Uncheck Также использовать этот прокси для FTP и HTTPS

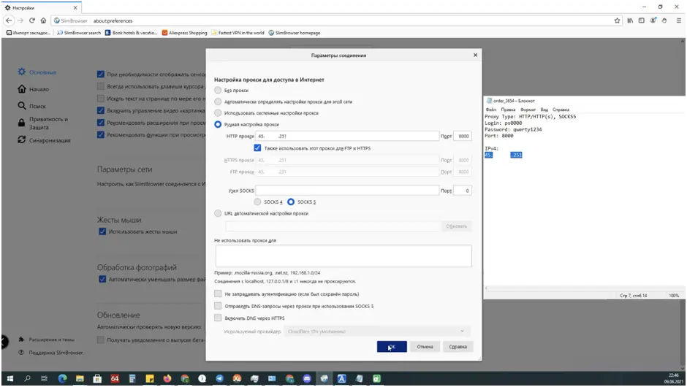pos(257,148)
